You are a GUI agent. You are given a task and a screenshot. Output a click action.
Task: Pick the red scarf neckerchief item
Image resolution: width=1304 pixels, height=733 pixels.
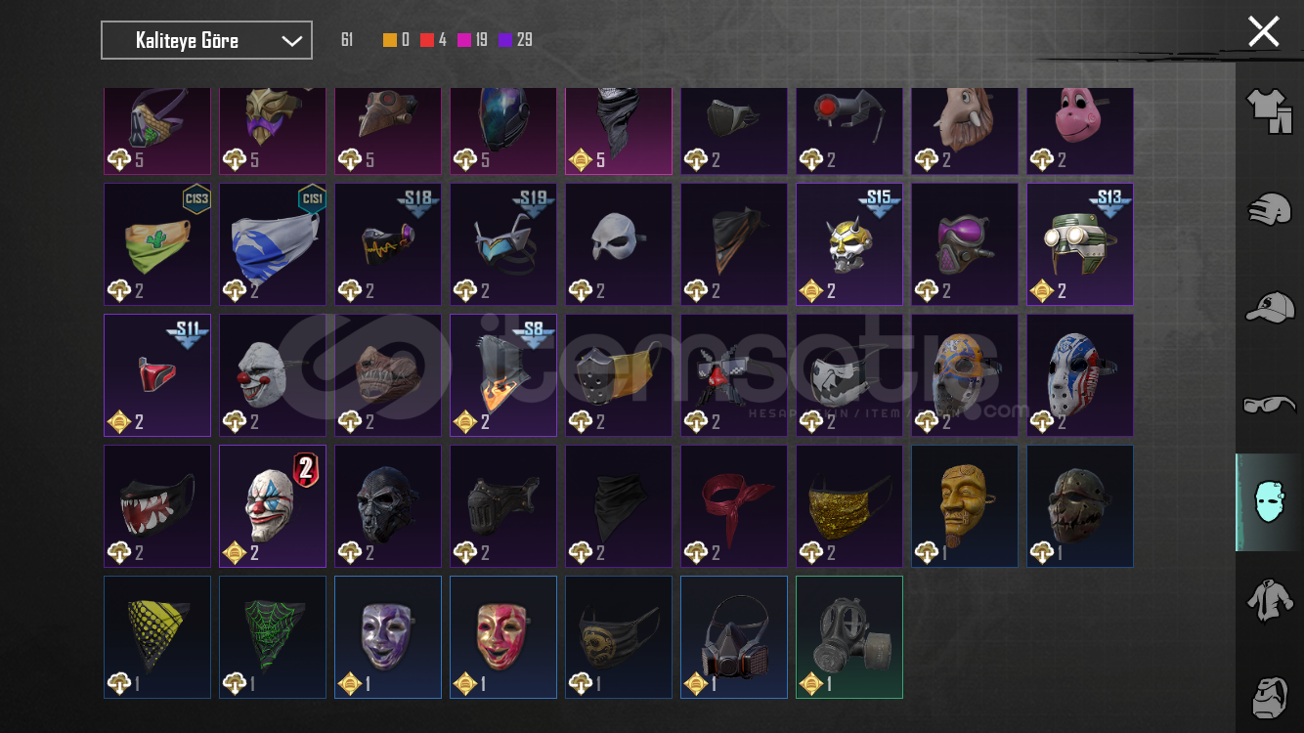[734, 506]
